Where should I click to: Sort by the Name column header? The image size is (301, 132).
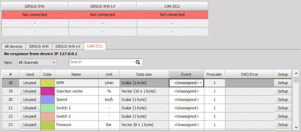pyautogui.click(x=76, y=74)
